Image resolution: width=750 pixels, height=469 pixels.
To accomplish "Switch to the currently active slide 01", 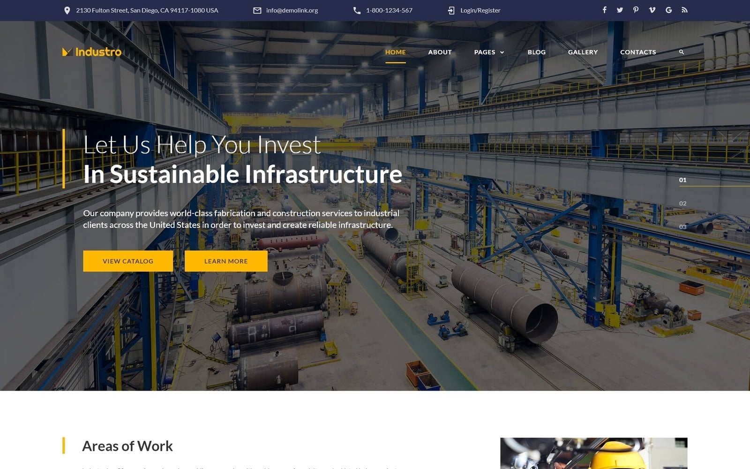I will [683, 180].
